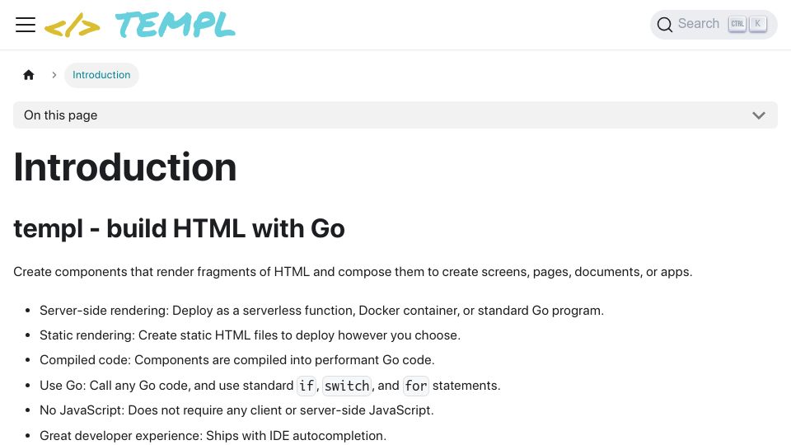The width and height of the screenshot is (791, 445).
Task: Click the breadcrumb separator chevron
Action: (x=54, y=75)
